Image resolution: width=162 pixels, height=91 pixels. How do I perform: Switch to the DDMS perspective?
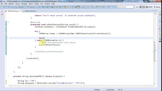(x=149, y=7)
